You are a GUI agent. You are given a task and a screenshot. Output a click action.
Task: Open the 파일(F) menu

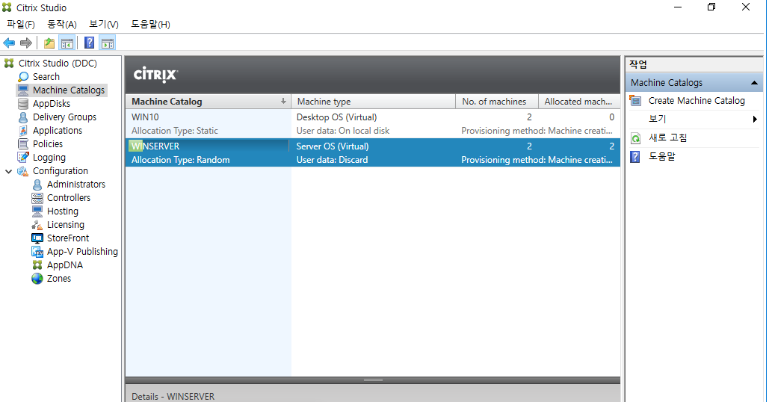tap(21, 25)
